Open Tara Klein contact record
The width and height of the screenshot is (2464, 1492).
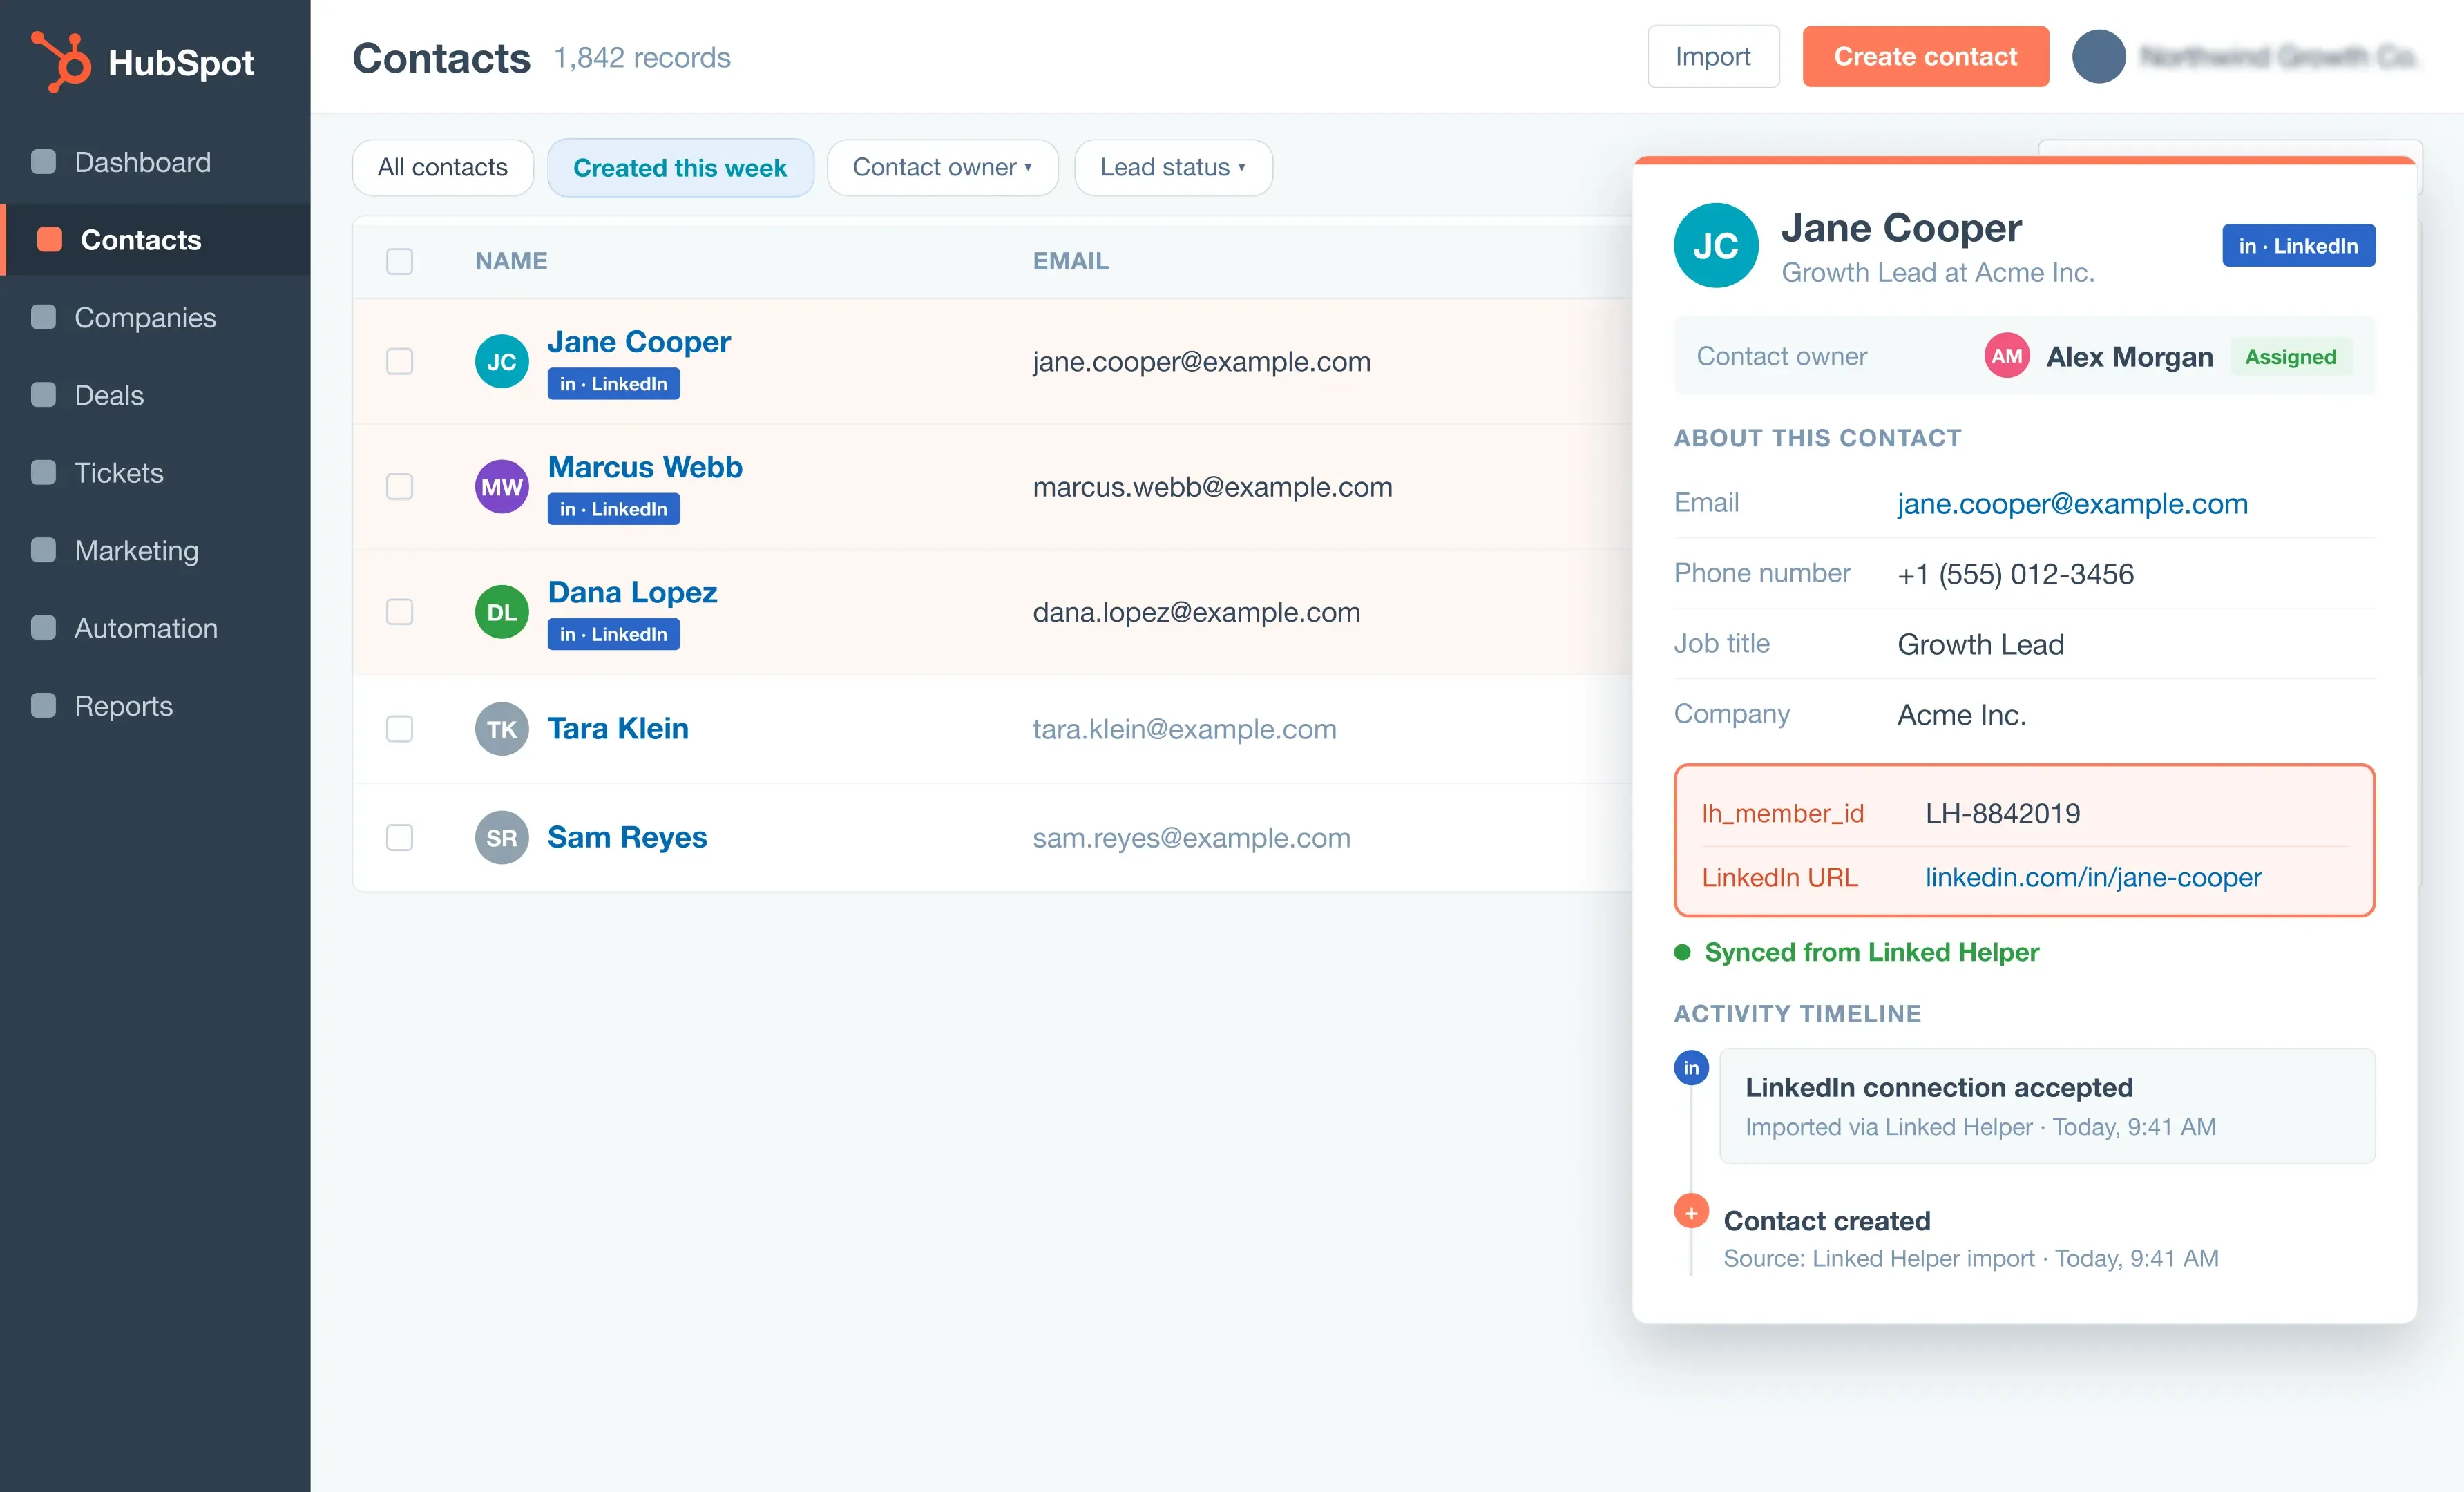(x=618, y=728)
